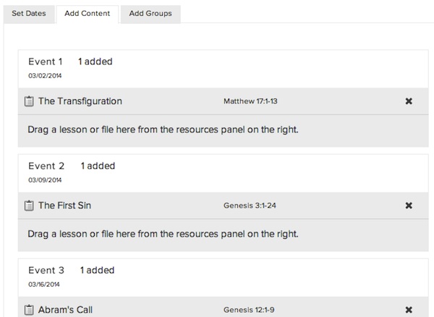Open The Transfiguration lesson title
434x317 pixels.
(x=80, y=101)
